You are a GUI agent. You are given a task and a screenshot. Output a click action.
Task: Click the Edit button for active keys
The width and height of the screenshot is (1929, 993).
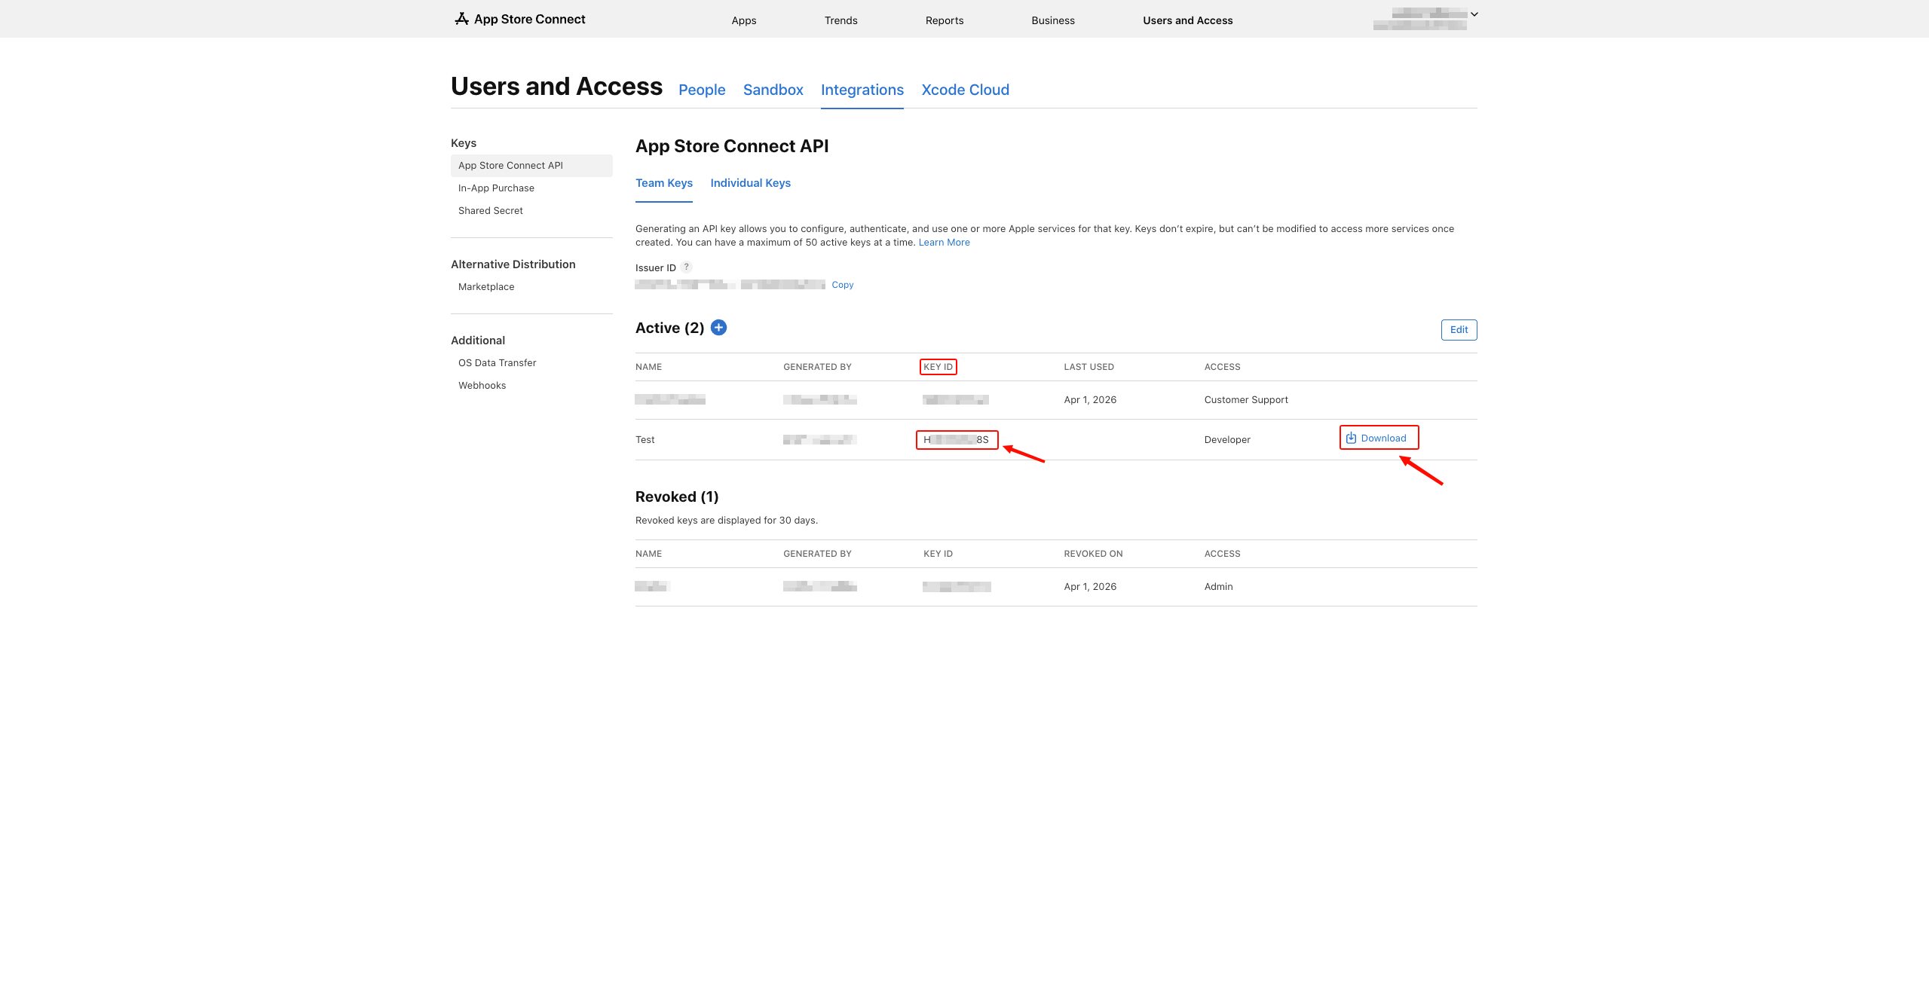pos(1459,330)
